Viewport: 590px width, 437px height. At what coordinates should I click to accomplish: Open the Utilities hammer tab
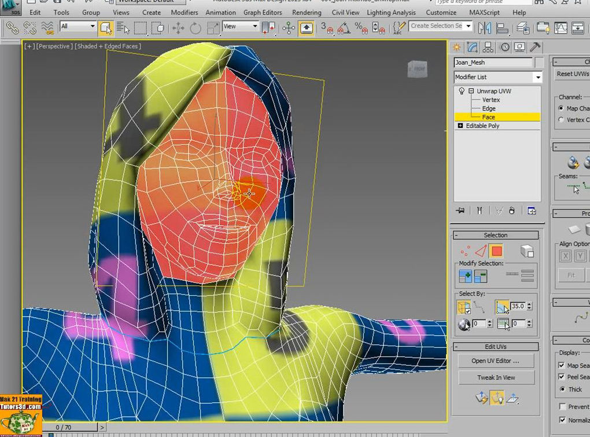[x=535, y=47]
